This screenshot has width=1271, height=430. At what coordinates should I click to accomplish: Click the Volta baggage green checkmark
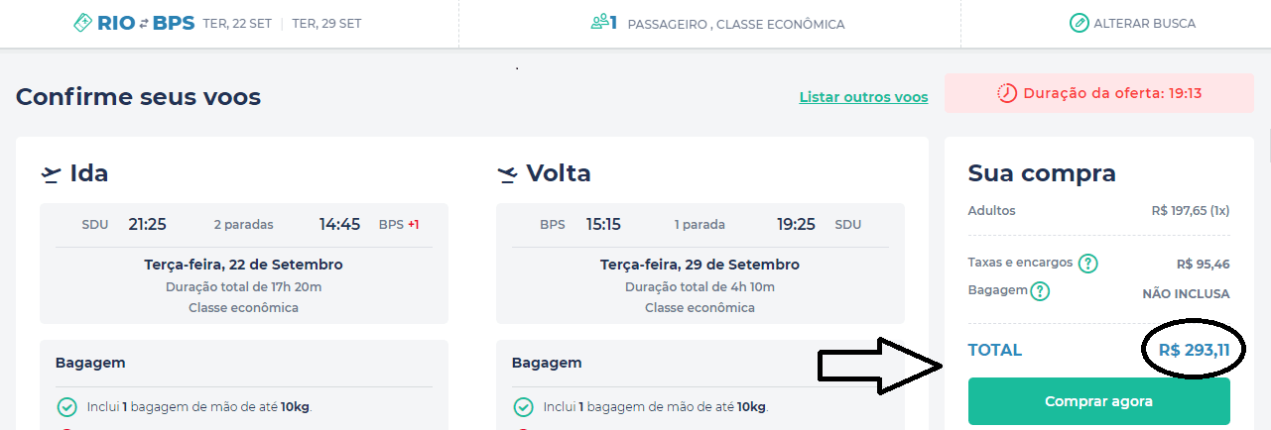pyautogui.click(x=523, y=407)
